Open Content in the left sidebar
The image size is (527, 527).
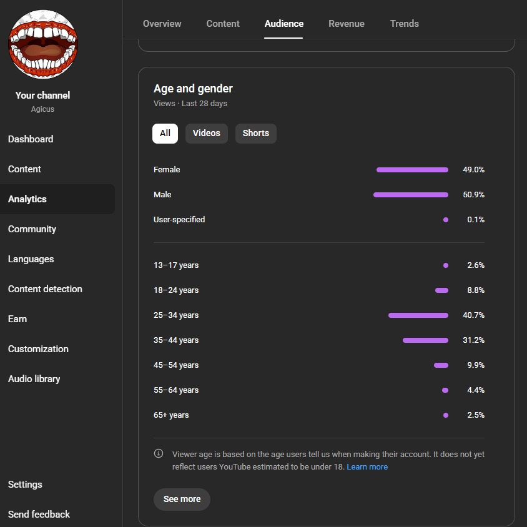click(24, 169)
